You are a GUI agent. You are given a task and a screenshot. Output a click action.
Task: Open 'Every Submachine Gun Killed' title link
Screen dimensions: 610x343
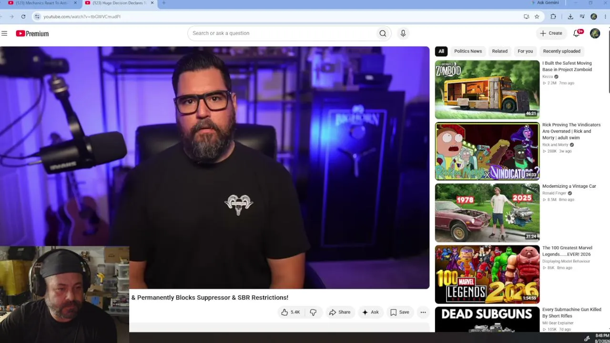pyautogui.click(x=572, y=313)
